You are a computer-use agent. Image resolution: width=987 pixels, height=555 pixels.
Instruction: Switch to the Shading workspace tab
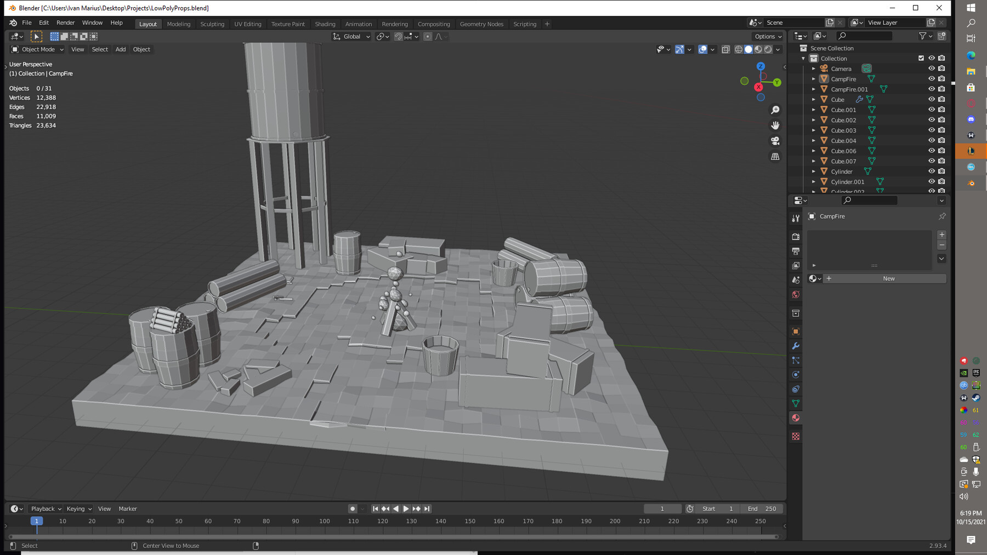325,24
